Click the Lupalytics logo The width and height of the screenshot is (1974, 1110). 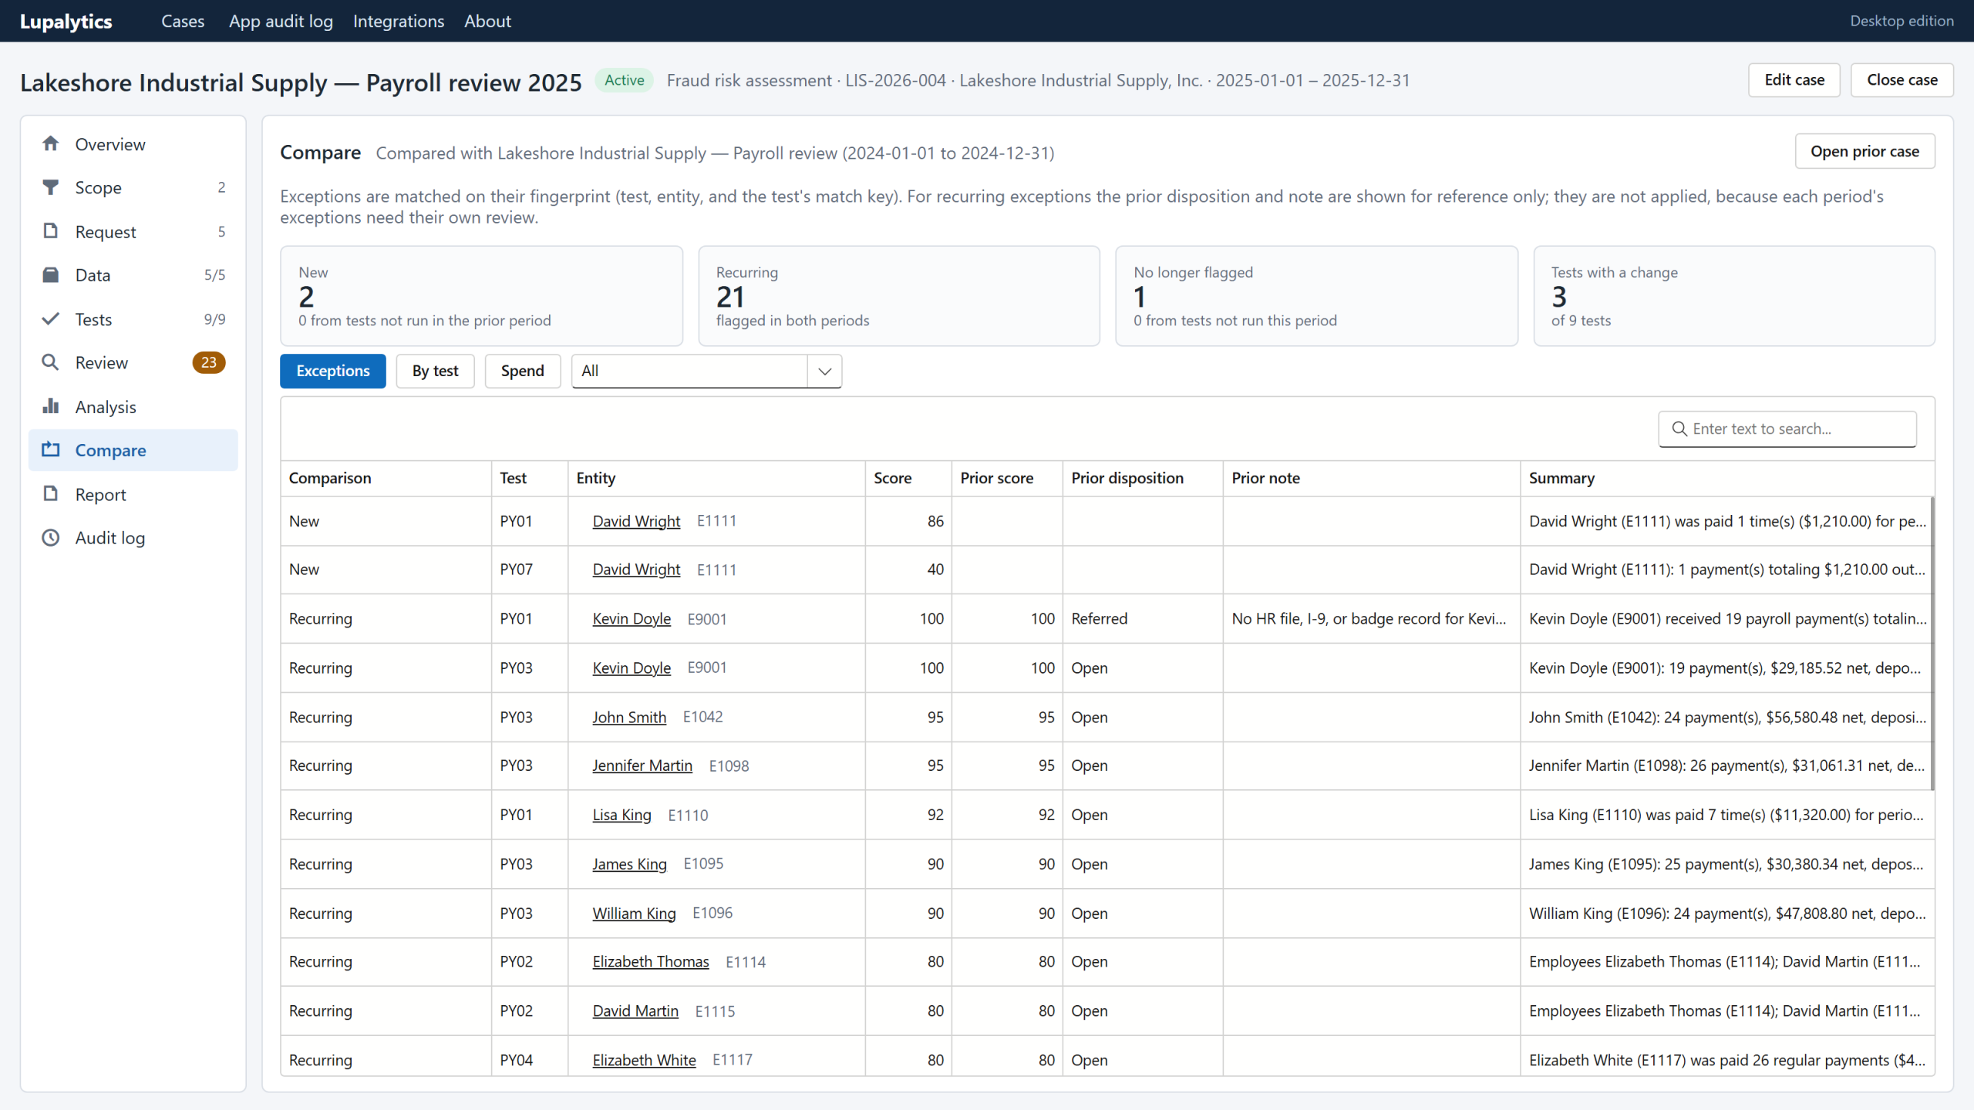(x=66, y=22)
